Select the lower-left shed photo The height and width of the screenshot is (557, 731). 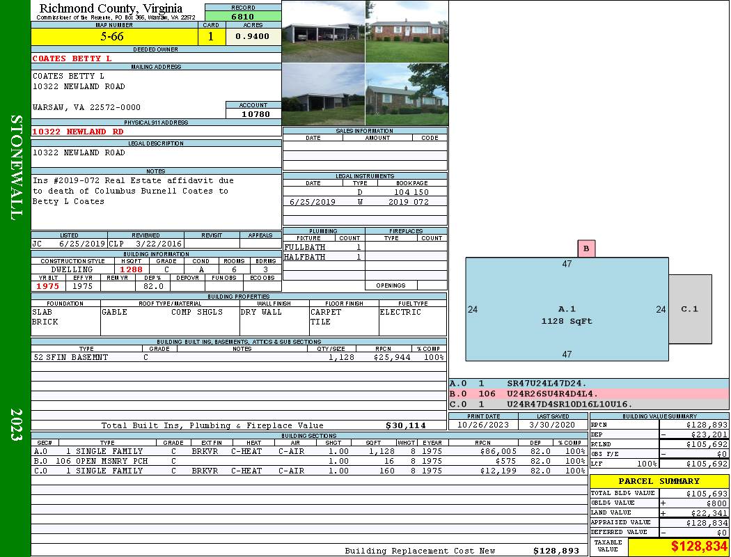(x=324, y=95)
